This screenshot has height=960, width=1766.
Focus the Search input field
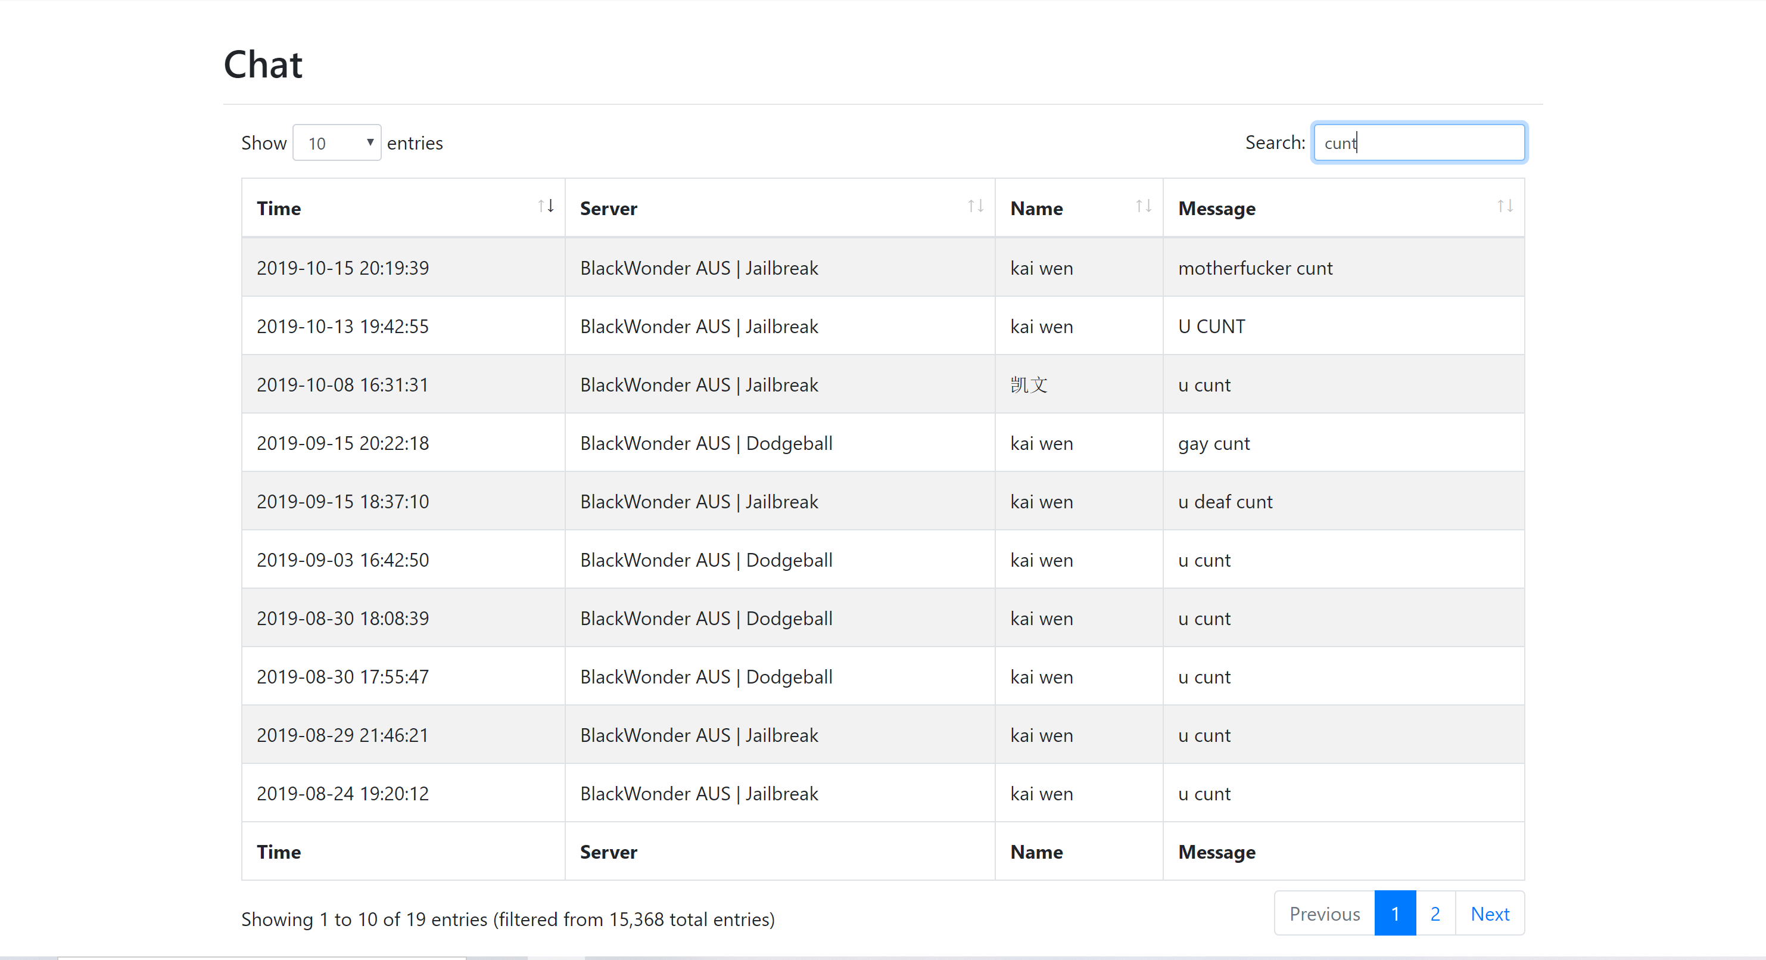[x=1418, y=142]
